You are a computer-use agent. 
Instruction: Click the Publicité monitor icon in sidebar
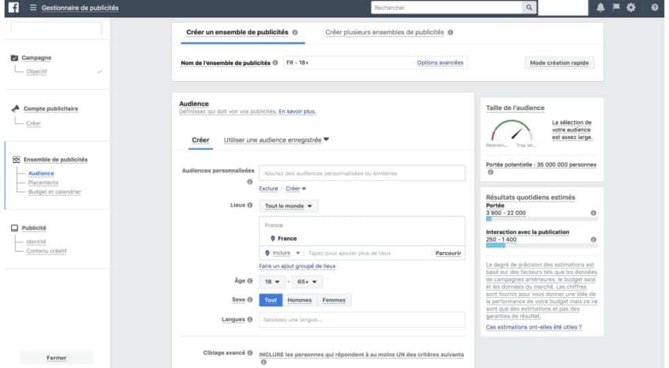point(14,228)
